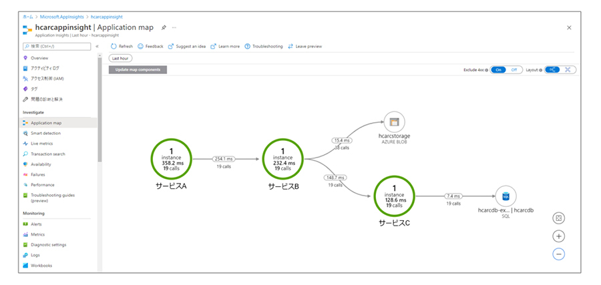This screenshot has height=285, width=601.
Task: Click the Update map components button
Action: 138,69
